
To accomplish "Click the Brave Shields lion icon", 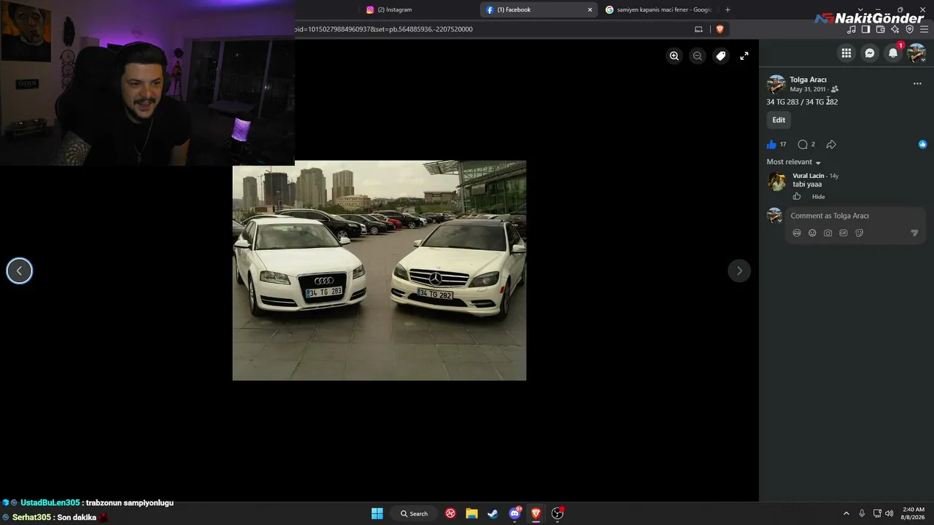I will pyautogui.click(x=719, y=29).
